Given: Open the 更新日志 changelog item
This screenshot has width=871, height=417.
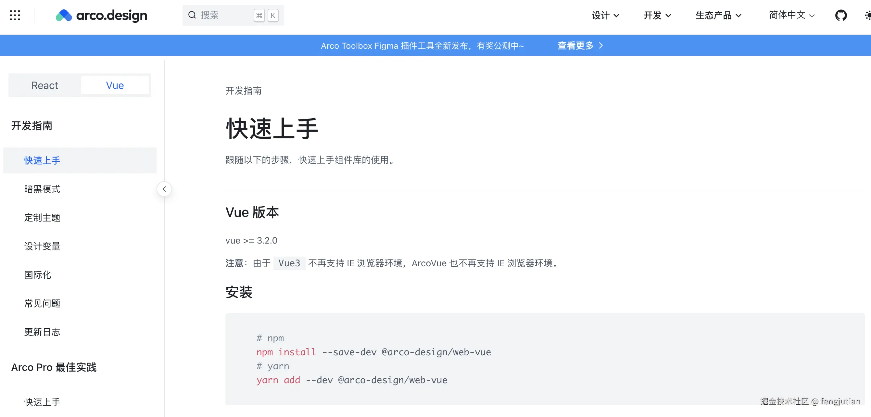Looking at the screenshot, I should pyautogui.click(x=42, y=332).
